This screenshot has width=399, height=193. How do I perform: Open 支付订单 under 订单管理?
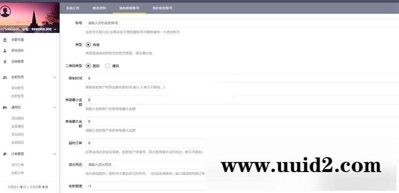(x=17, y=165)
